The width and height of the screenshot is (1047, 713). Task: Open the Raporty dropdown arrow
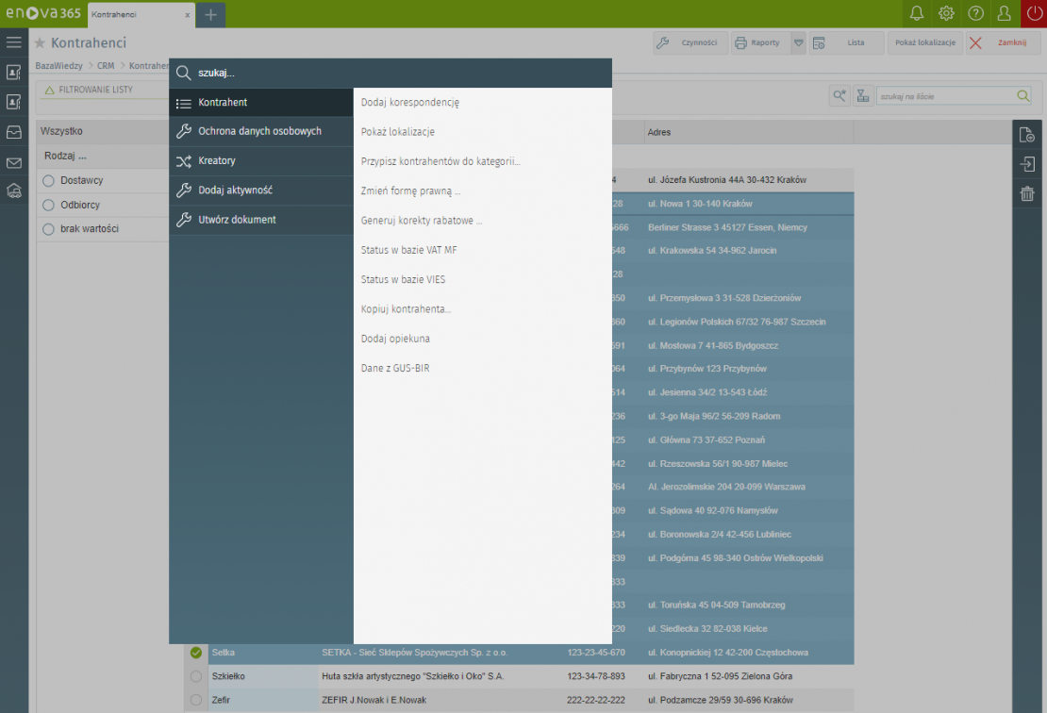798,42
